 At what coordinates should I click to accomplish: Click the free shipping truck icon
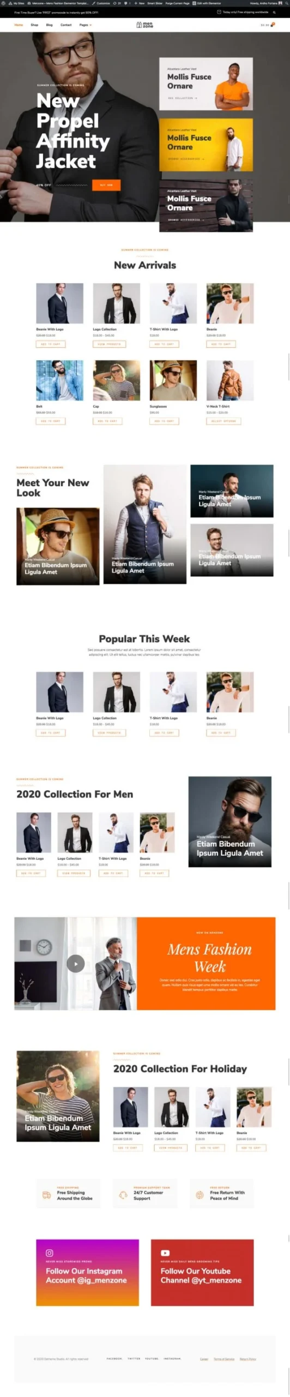tap(47, 1195)
